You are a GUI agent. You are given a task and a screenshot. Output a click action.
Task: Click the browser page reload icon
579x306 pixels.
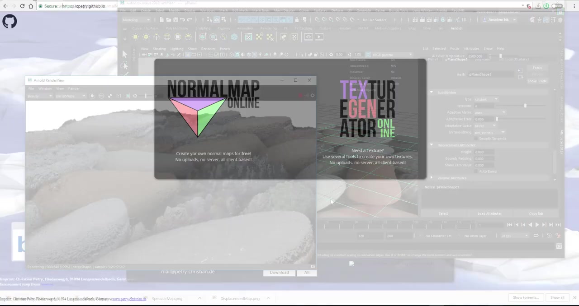pyautogui.click(x=22, y=6)
